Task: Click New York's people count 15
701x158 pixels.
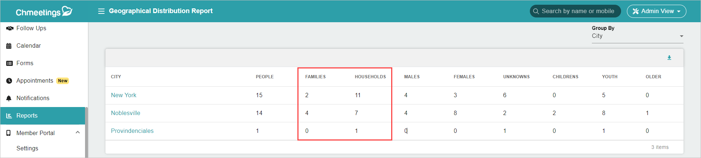Action: 259,95
